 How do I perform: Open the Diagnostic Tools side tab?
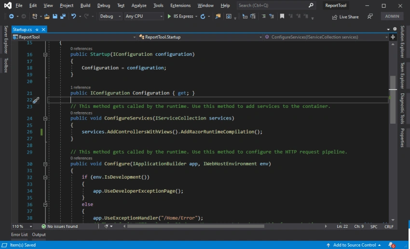[x=402, y=108]
